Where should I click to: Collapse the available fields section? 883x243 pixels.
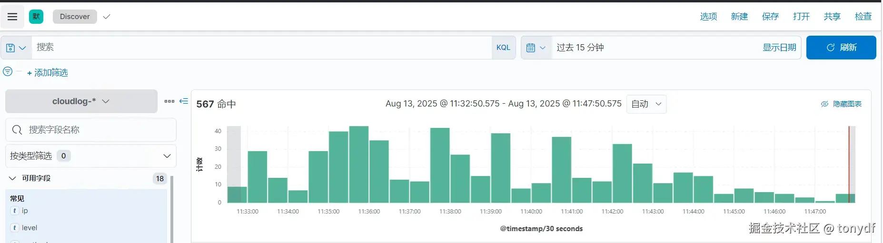pyautogui.click(x=13, y=178)
